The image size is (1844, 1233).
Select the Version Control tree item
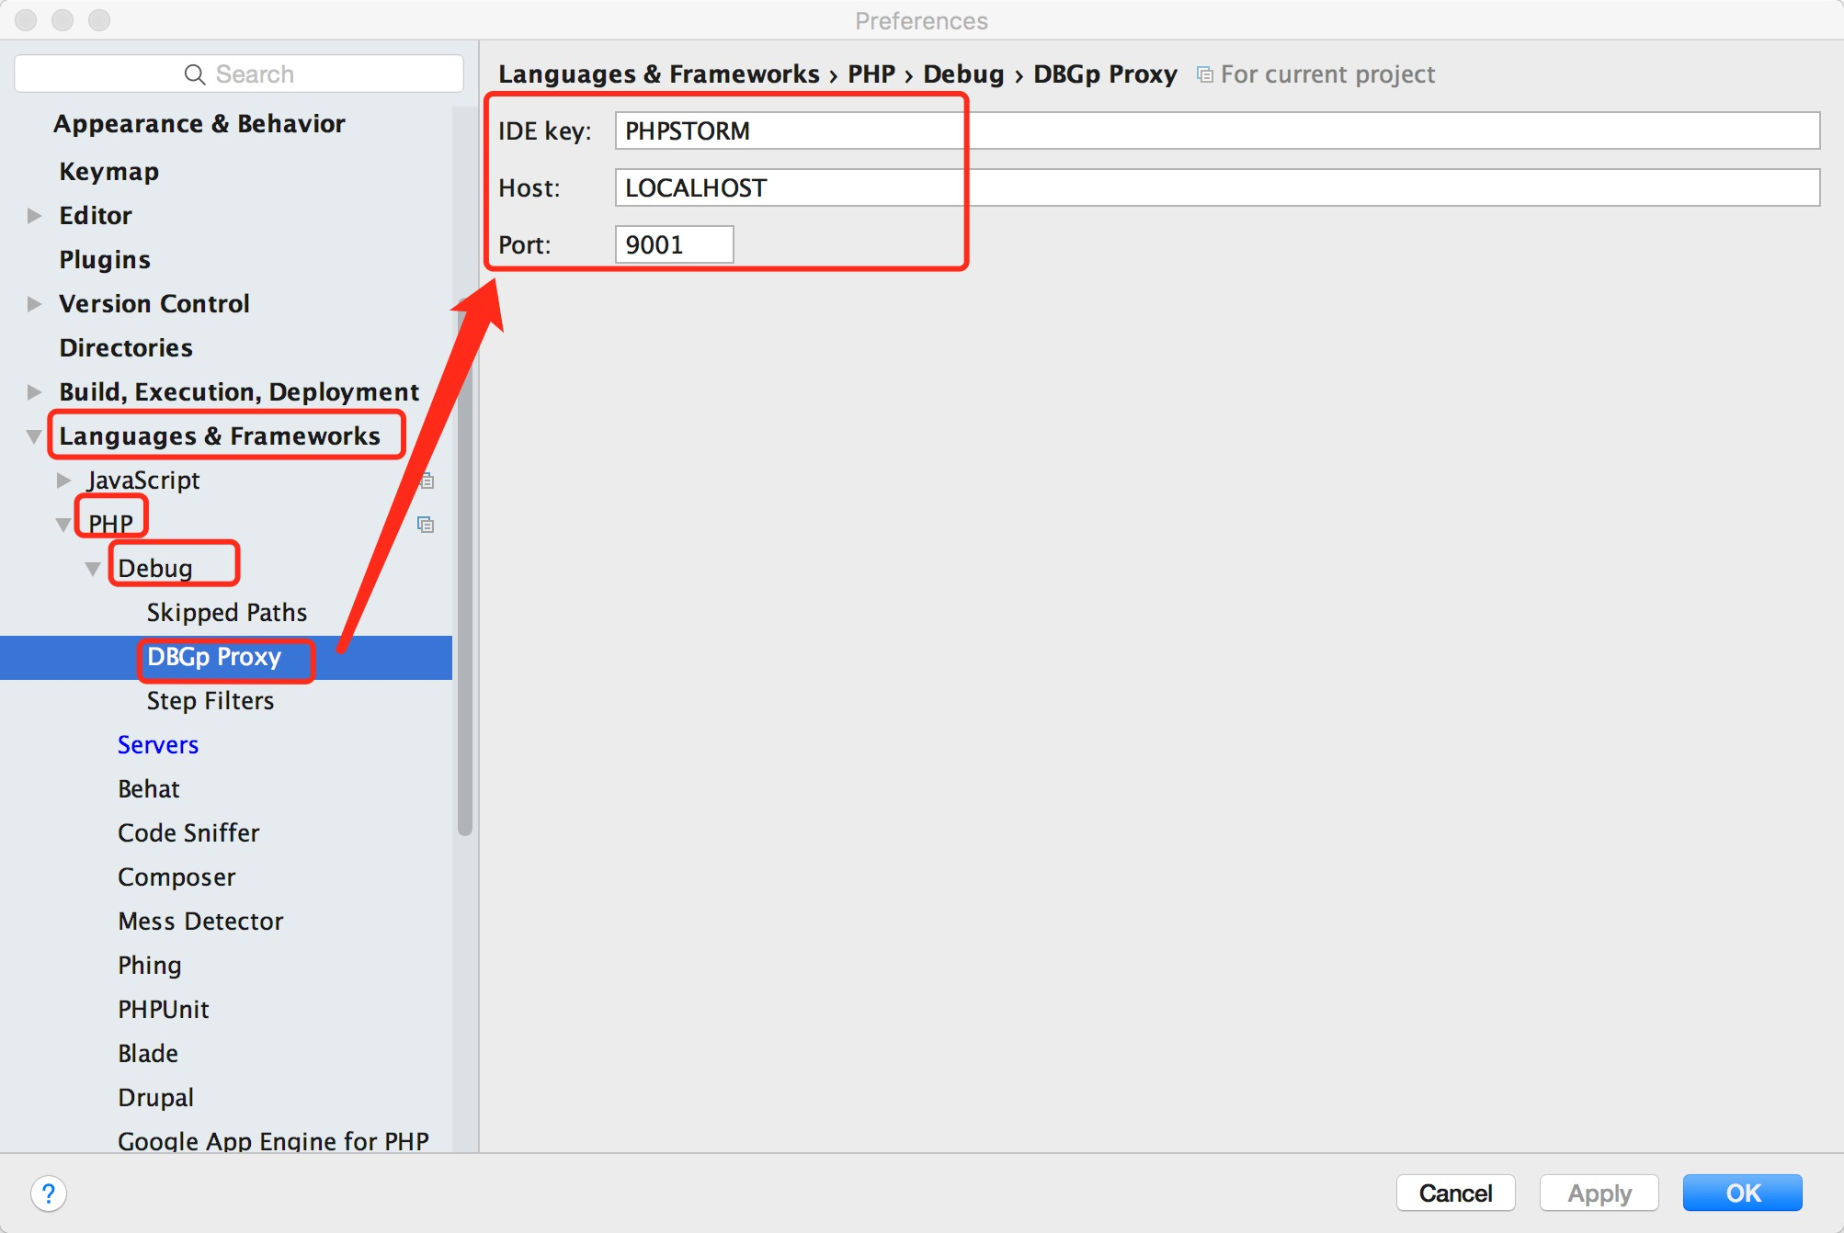(154, 304)
